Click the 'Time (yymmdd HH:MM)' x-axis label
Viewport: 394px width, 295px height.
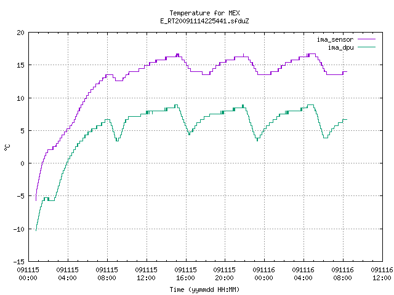[x=204, y=289]
